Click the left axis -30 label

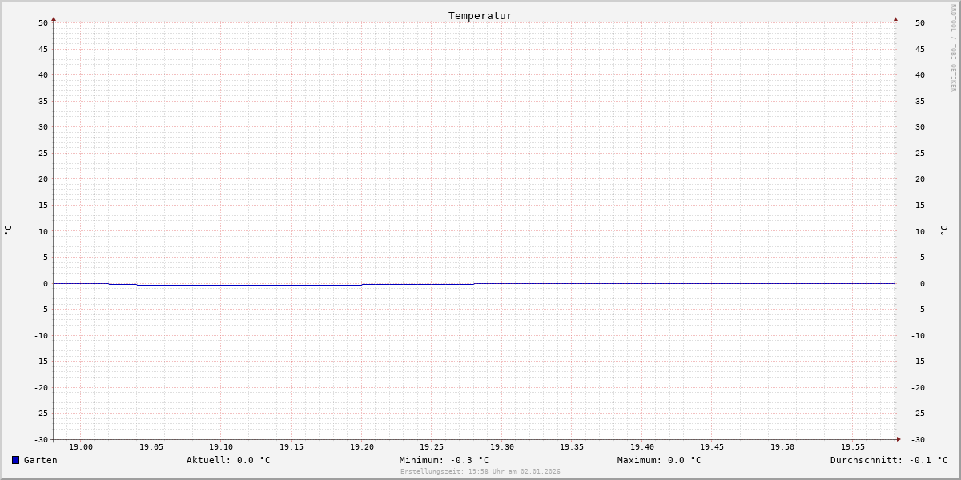tap(41, 439)
